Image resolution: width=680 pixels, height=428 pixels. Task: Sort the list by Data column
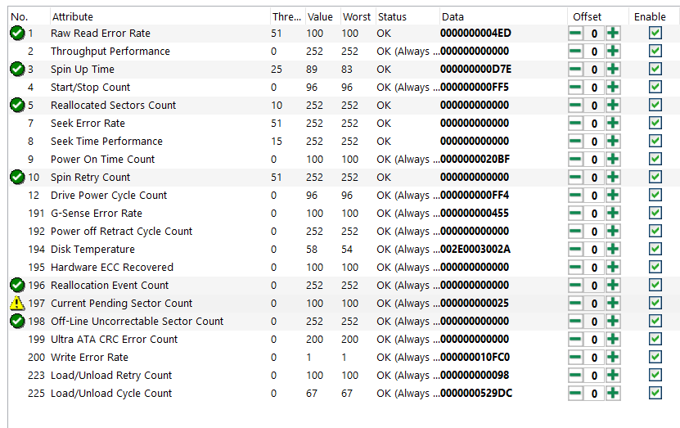[452, 16]
